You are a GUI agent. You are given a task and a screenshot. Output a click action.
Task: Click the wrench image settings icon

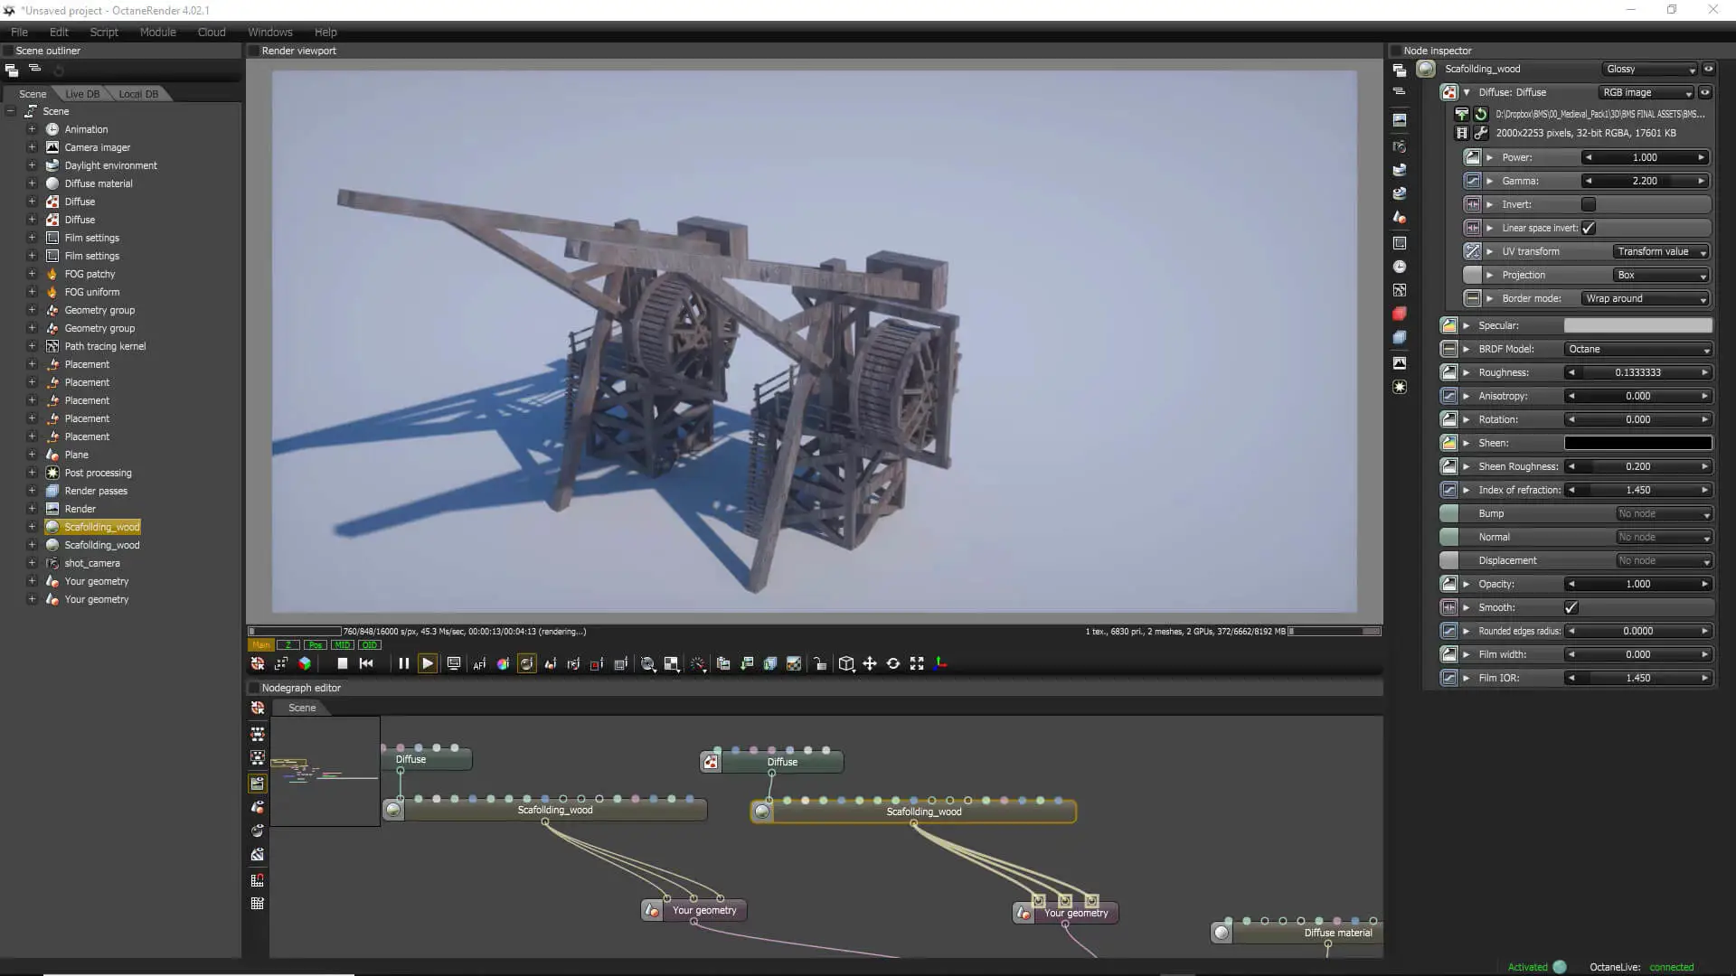click(1481, 133)
